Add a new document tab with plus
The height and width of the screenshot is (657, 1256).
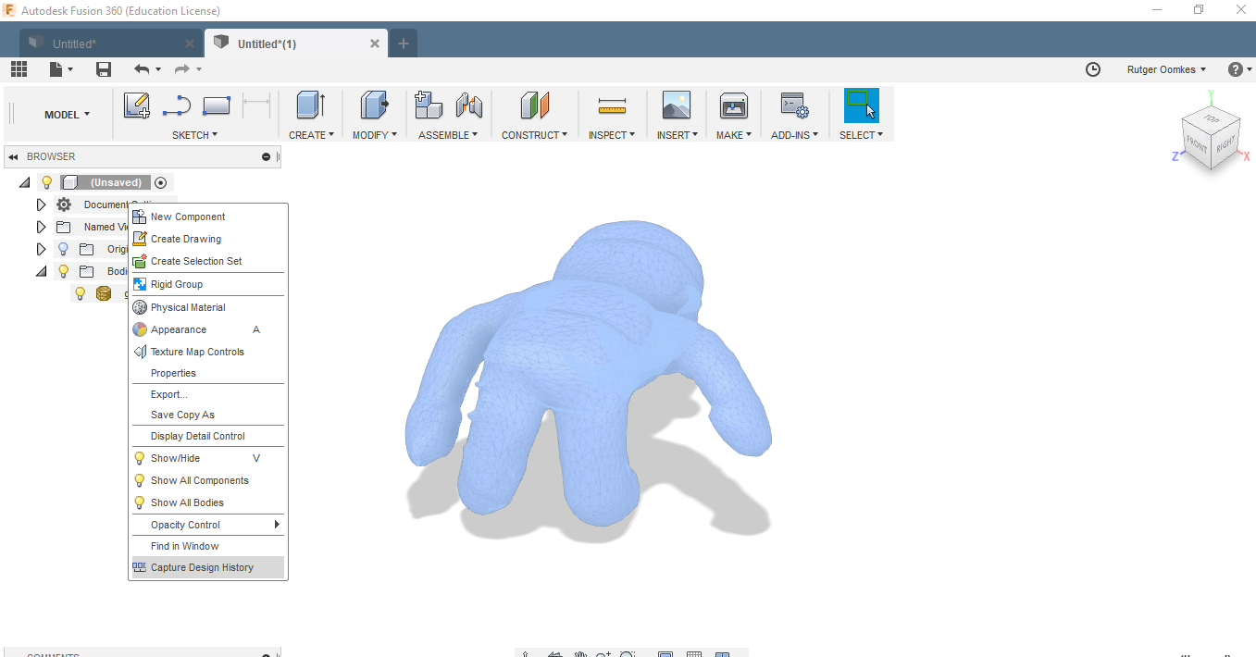tap(404, 43)
